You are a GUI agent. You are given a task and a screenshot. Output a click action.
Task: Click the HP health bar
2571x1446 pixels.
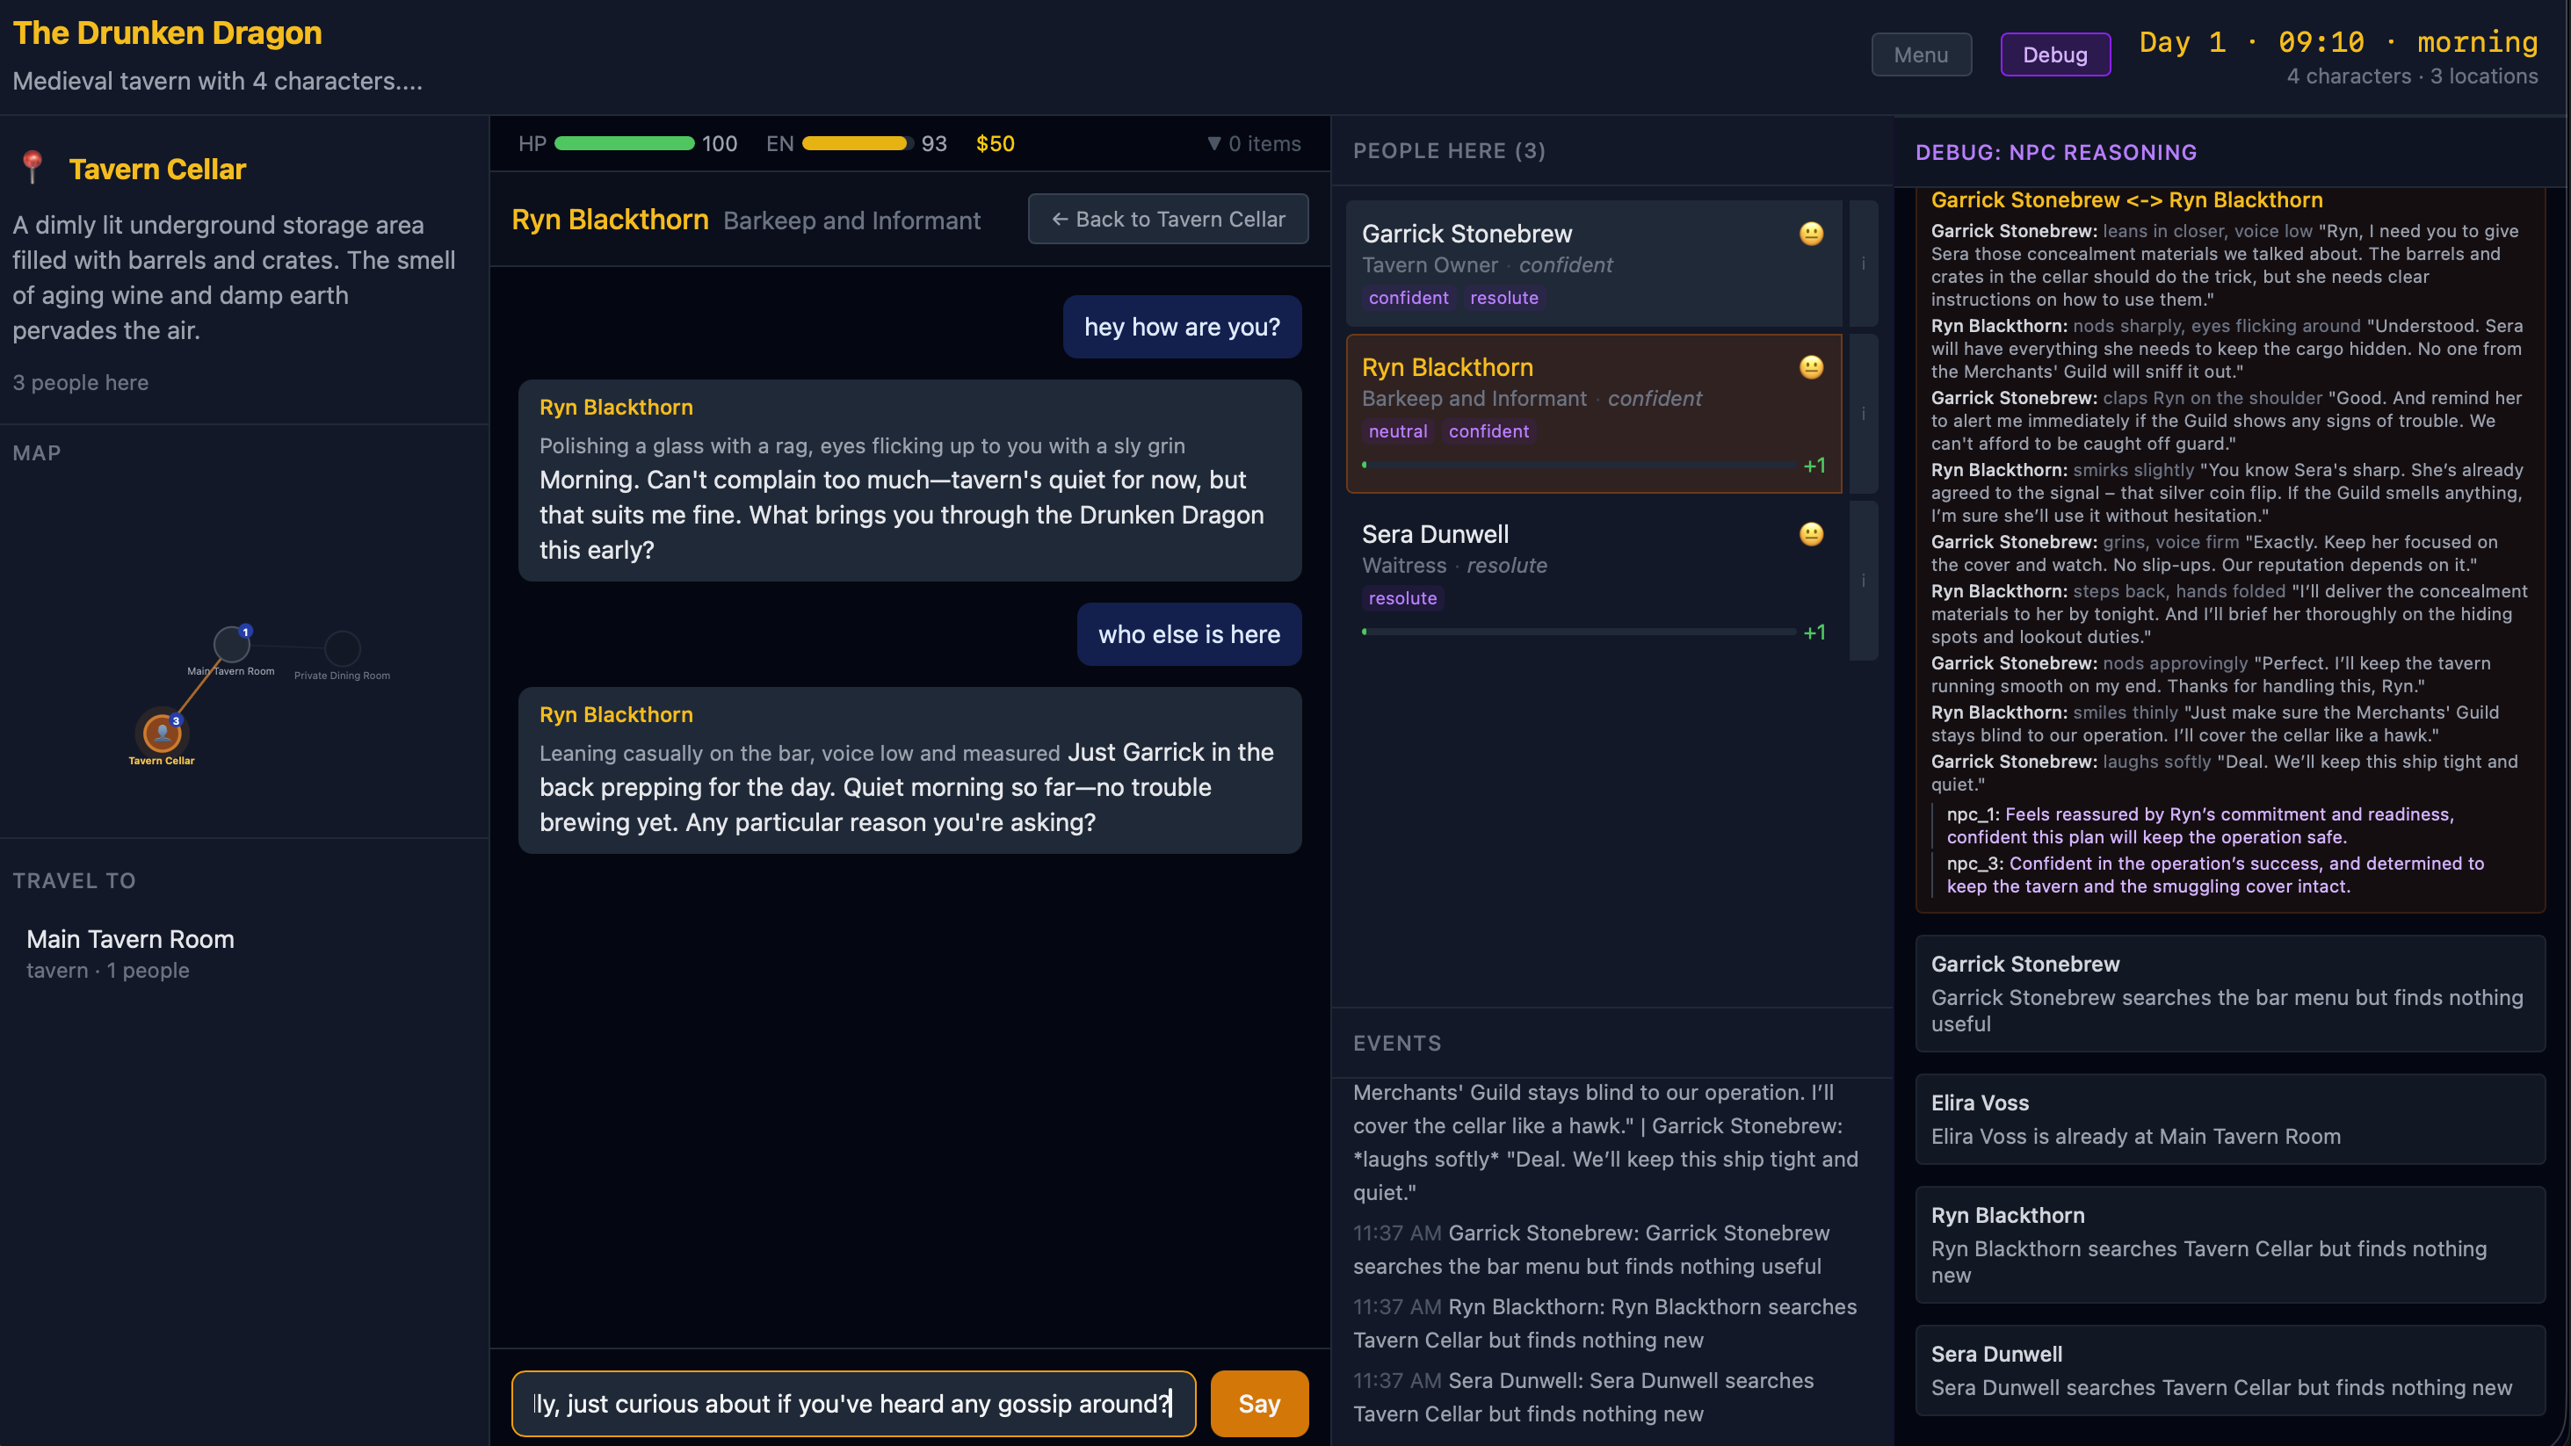(x=624, y=144)
